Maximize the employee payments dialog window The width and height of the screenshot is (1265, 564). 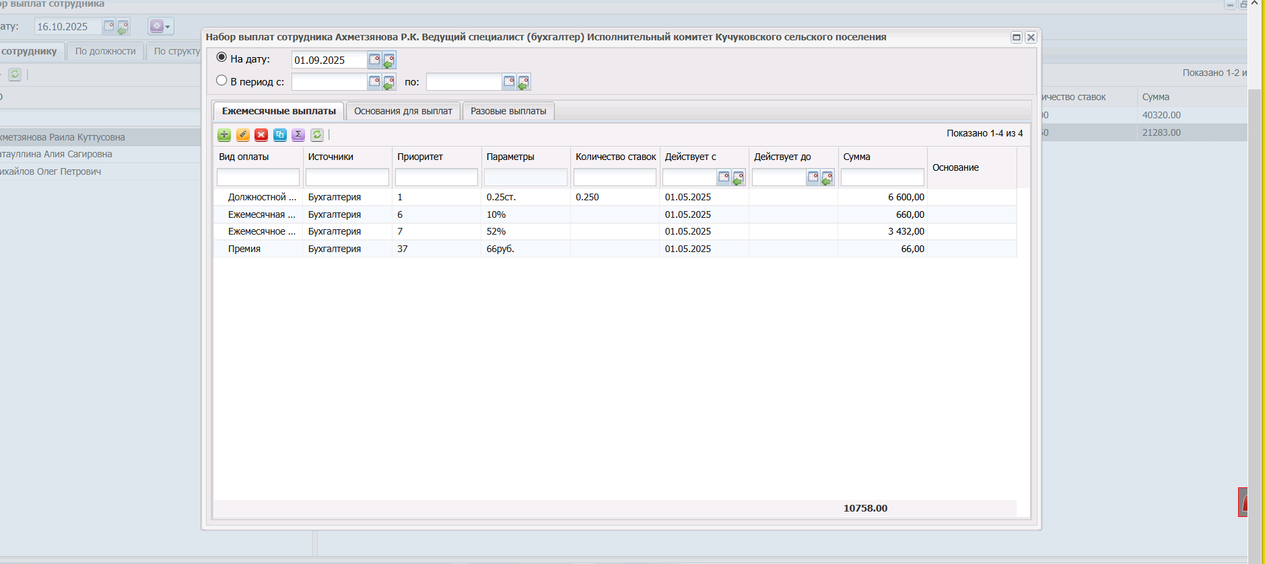1017,38
